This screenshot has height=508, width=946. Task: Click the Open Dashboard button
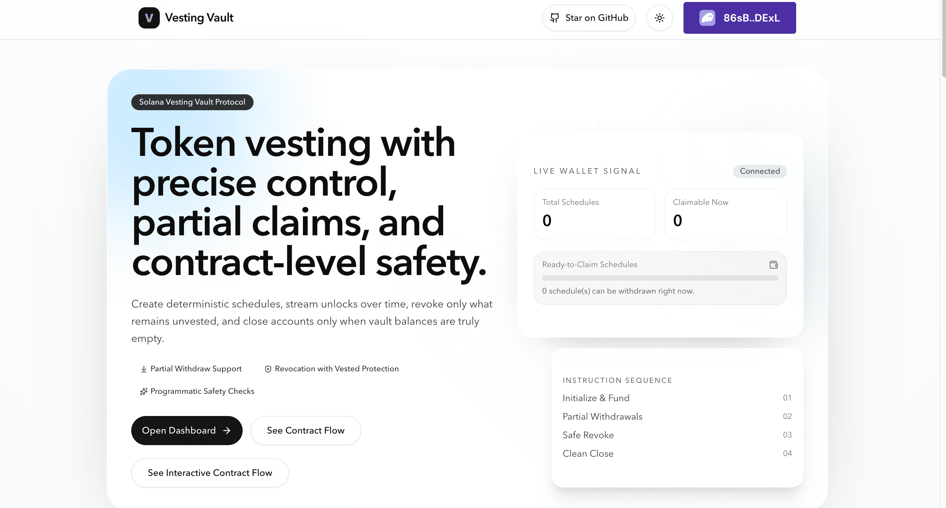(x=187, y=431)
